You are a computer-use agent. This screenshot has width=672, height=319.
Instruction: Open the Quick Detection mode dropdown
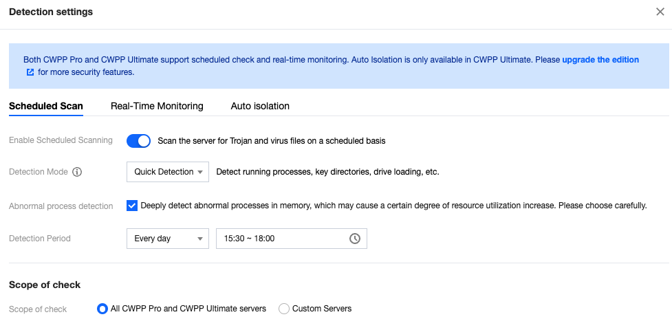pos(167,172)
